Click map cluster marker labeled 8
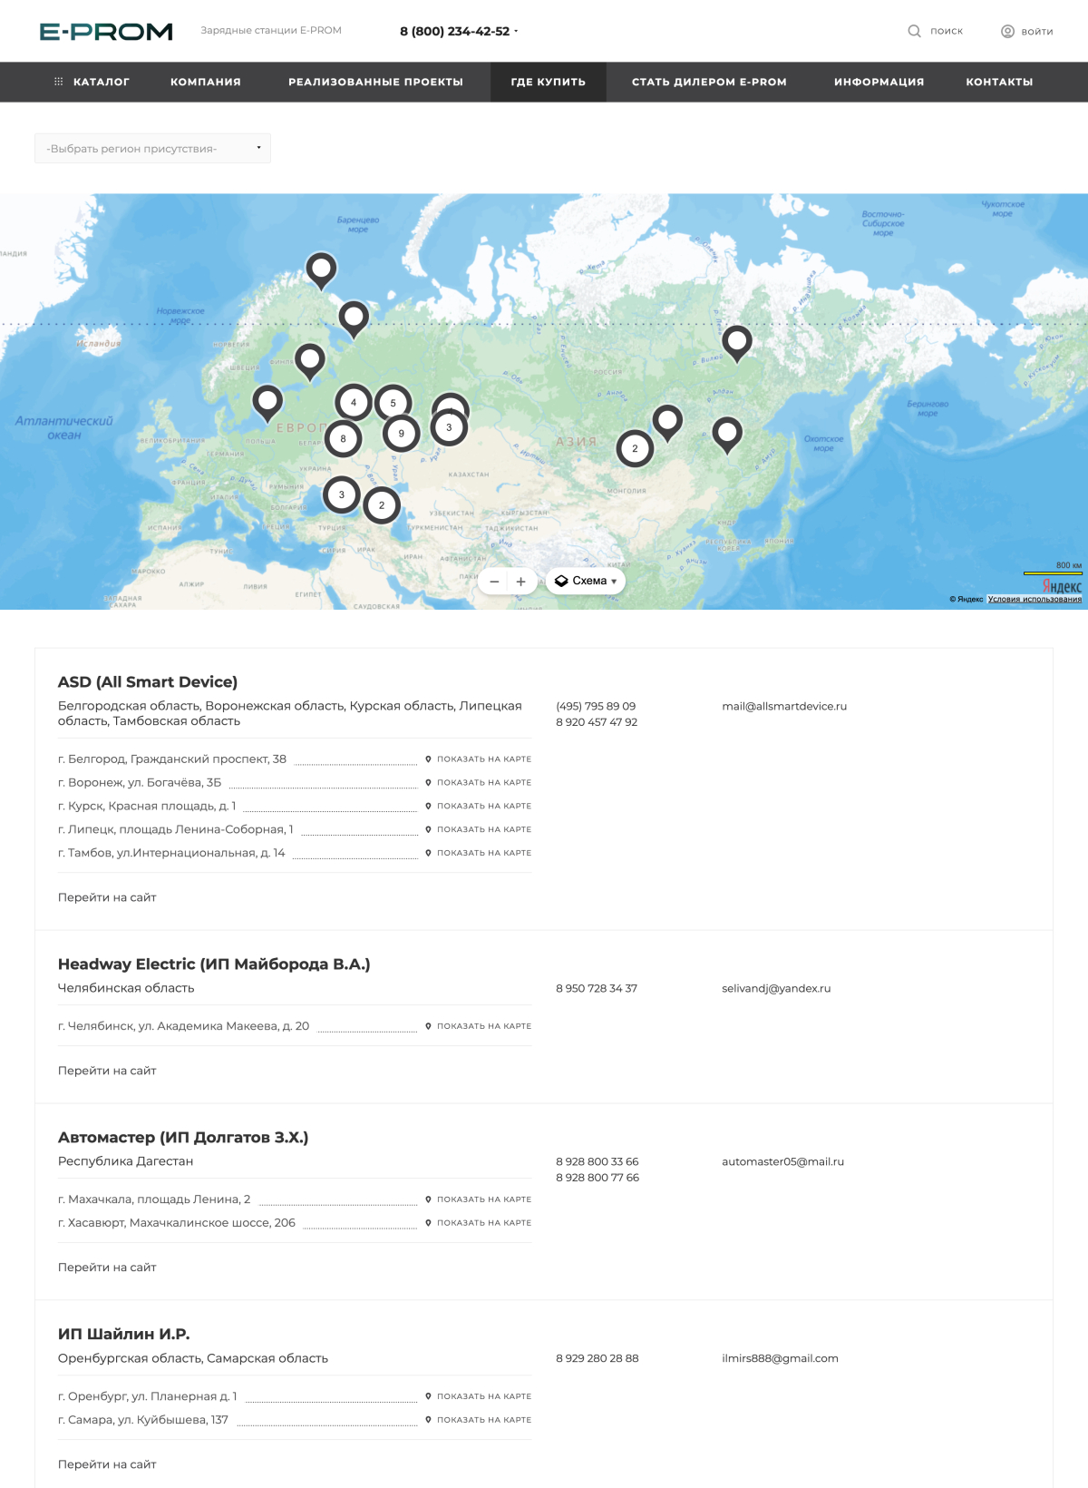 point(343,439)
